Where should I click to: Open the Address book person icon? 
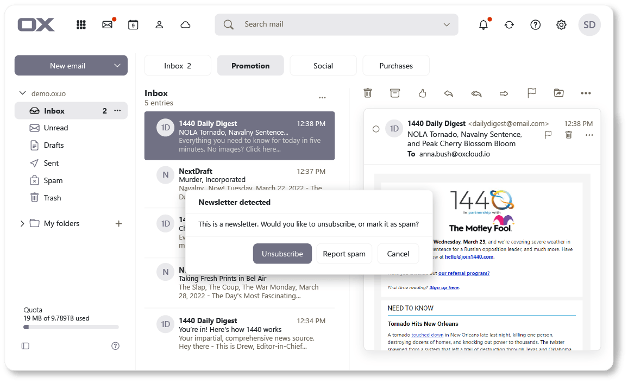click(159, 25)
